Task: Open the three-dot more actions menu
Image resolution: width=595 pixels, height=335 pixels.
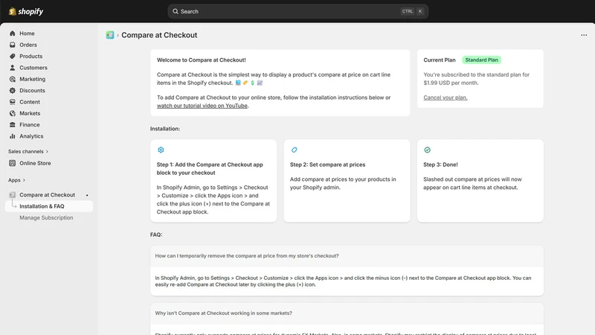Action: [584, 35]
